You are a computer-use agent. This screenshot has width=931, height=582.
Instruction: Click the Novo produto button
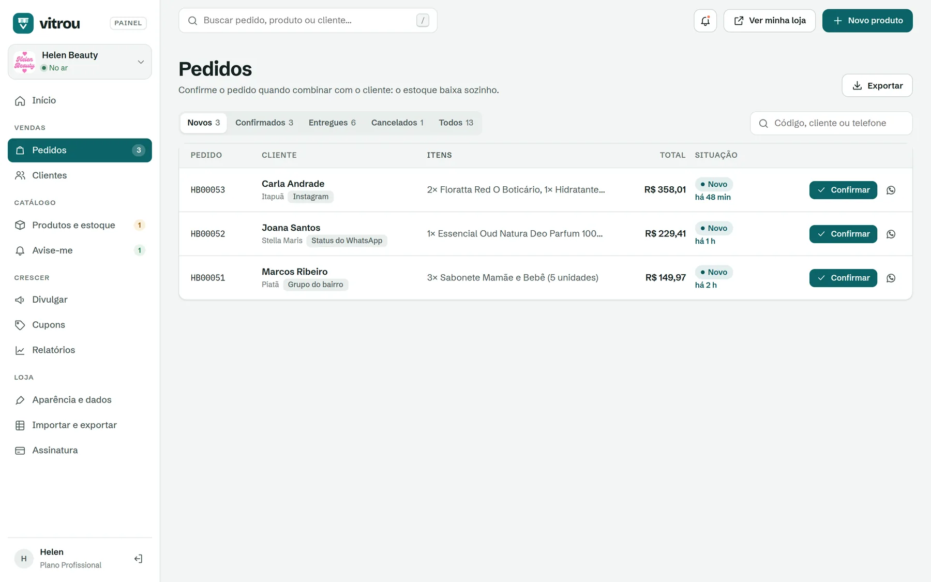tap(867, 21)
